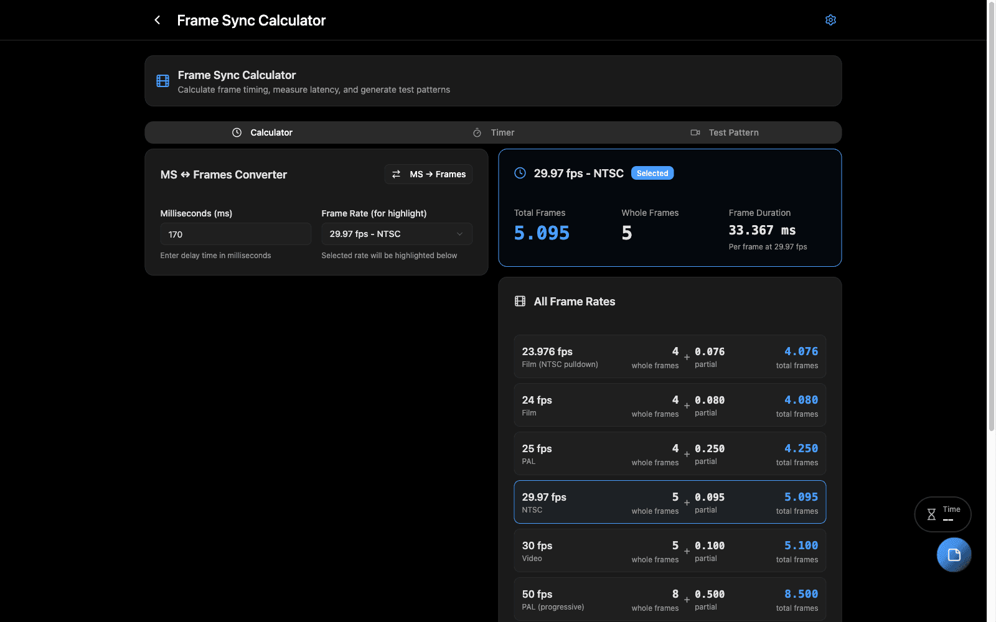996x622 pixels.
Task: Open the Frame Rate dropdown
Action: 397,234
